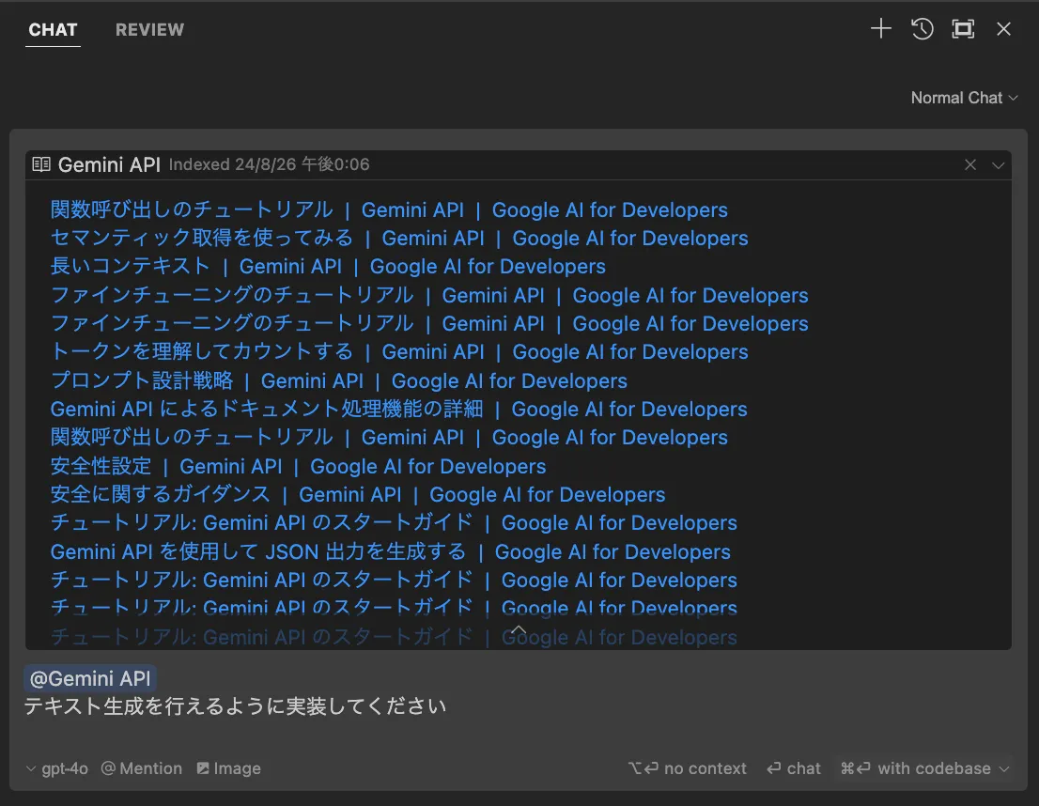Click the @ Mention button
The image size is (1039, 806).
142,768
